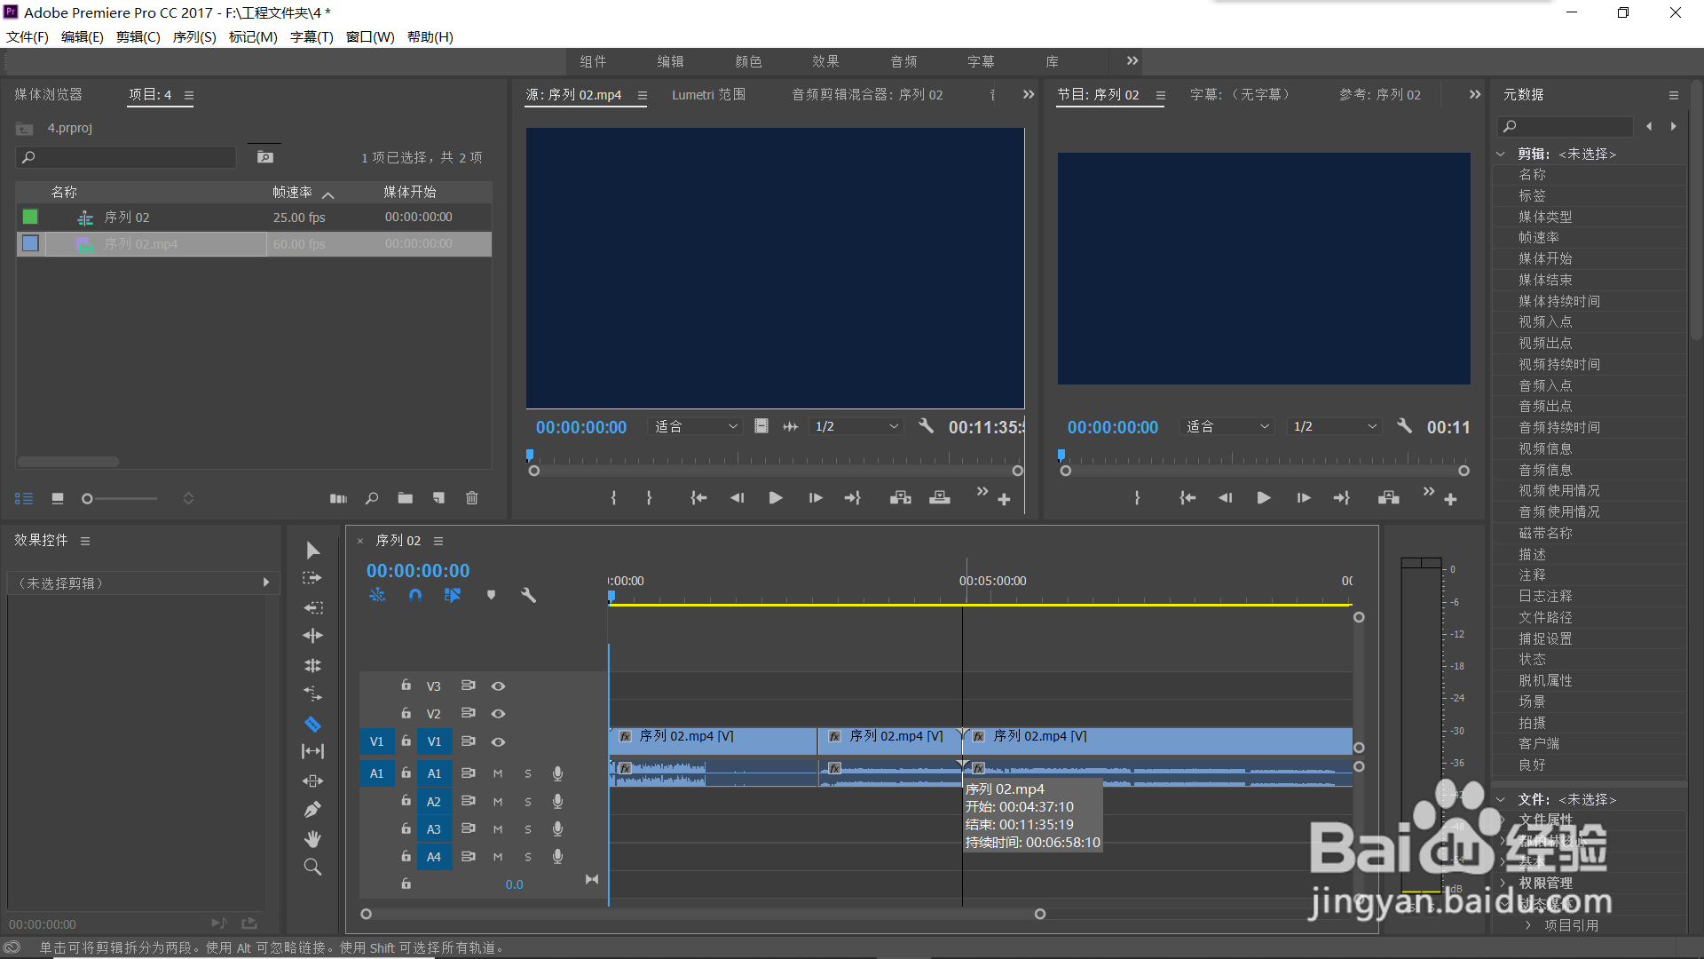The height and width of the screenshot is (959, 1704).
Task: Open source monitor settings wrench
Action: [x=926, y=426]
